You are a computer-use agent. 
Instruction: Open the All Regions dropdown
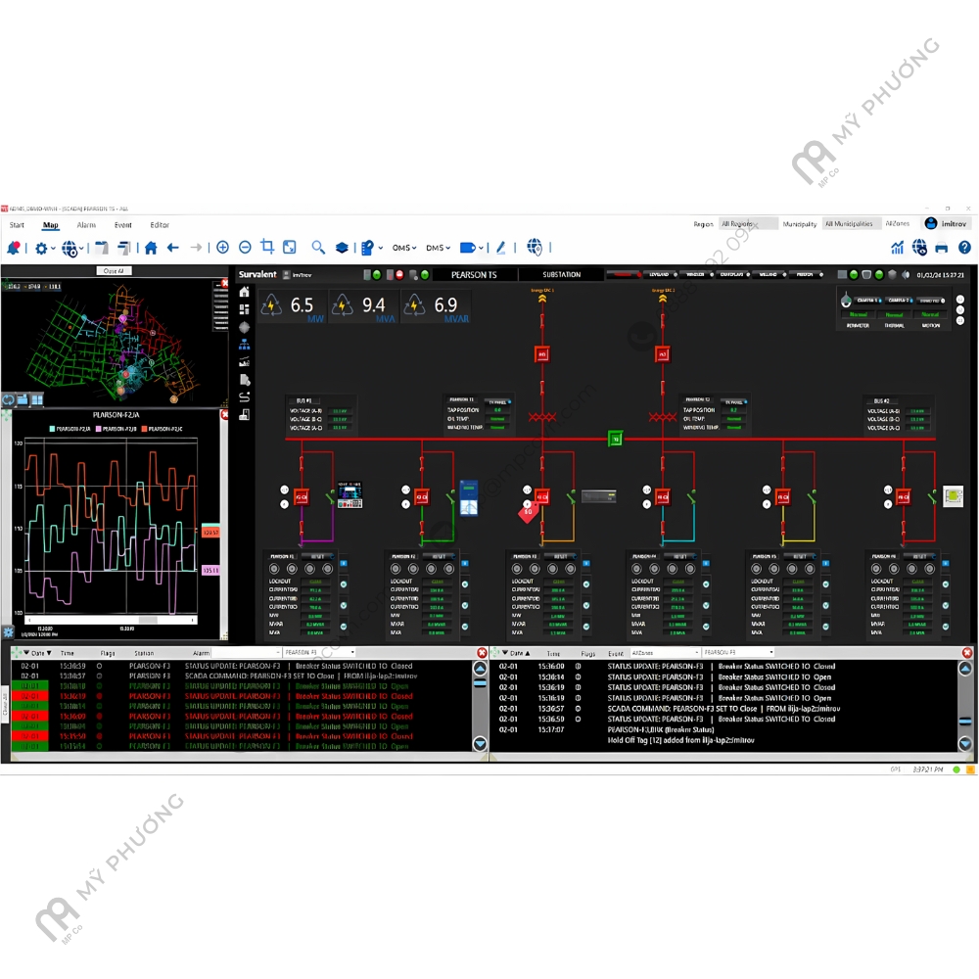(748, 224)
